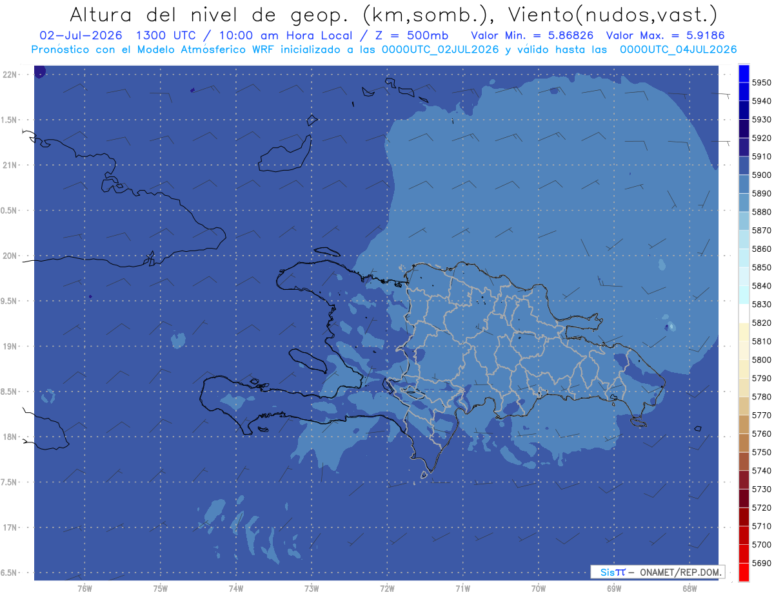Click the '19N' latitude axis label

click(x=10, y=346)
